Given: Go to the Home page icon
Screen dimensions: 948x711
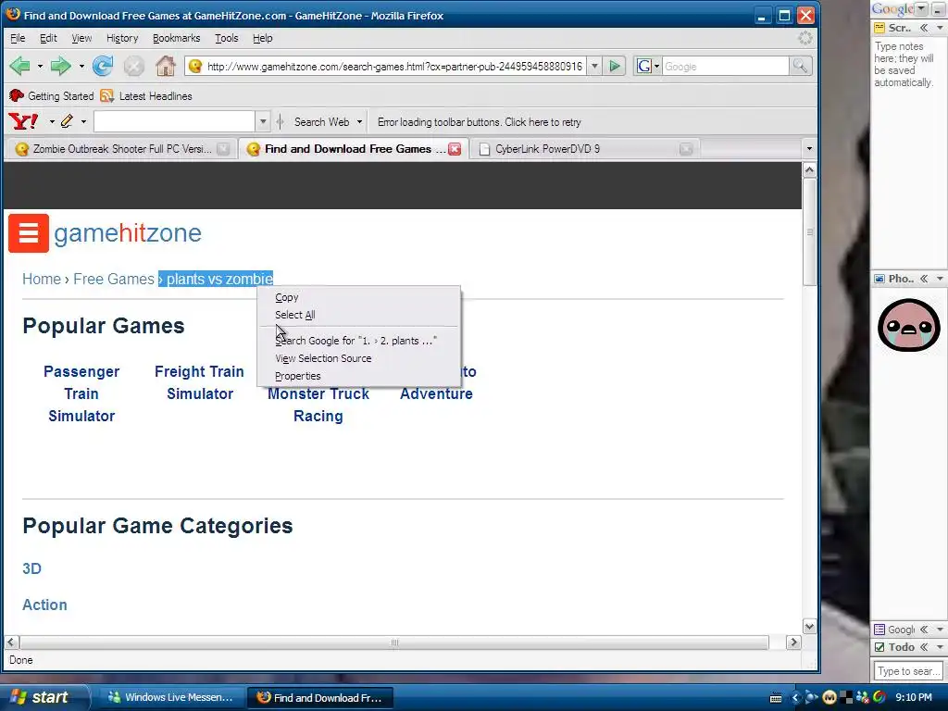Looking at the screenshot, I should coord(165,66).
